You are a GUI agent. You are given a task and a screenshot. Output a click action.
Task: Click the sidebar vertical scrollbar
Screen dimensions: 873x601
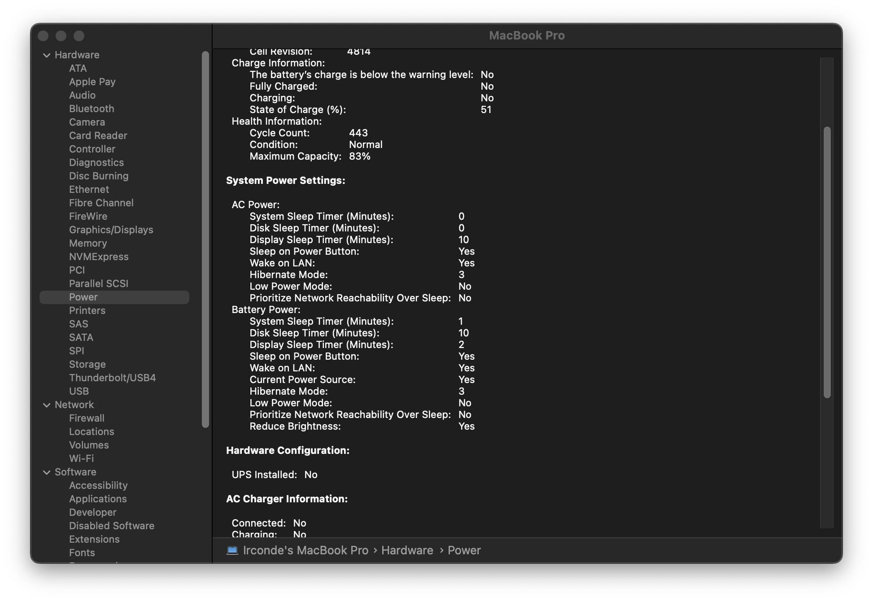[x=205, y=240]
